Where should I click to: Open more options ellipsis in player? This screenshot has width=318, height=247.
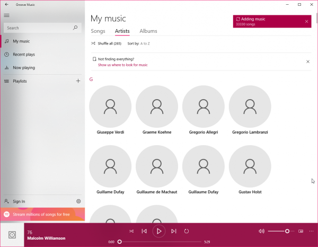tap(311, 231)
